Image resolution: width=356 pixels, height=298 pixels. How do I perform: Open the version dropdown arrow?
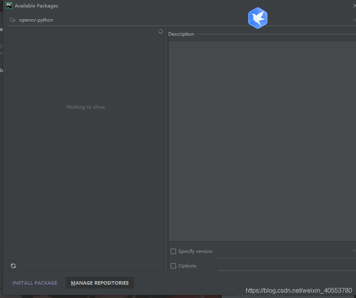[x=354, y=251]
